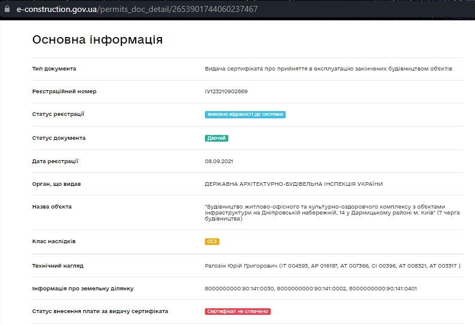Viewport: 475px width, 325px height.
Task: Click the 'Статус реєстрації' label
Action: (58, 114)
